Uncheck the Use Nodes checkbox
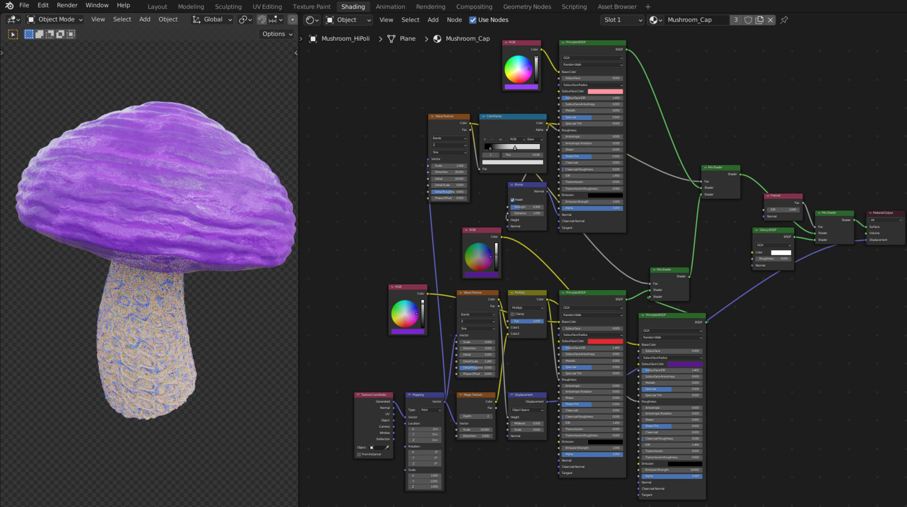 473,20
